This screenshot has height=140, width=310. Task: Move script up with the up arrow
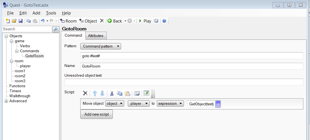tap(95, 93)
